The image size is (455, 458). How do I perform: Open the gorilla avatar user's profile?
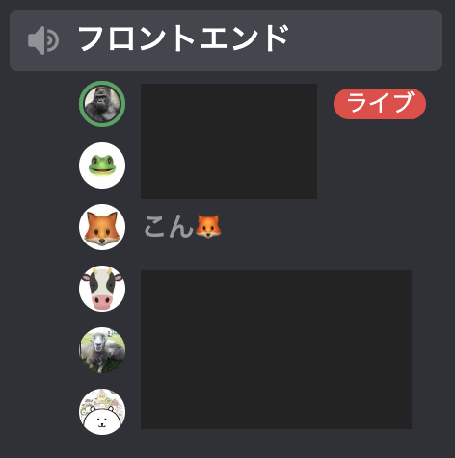point(102,104)
